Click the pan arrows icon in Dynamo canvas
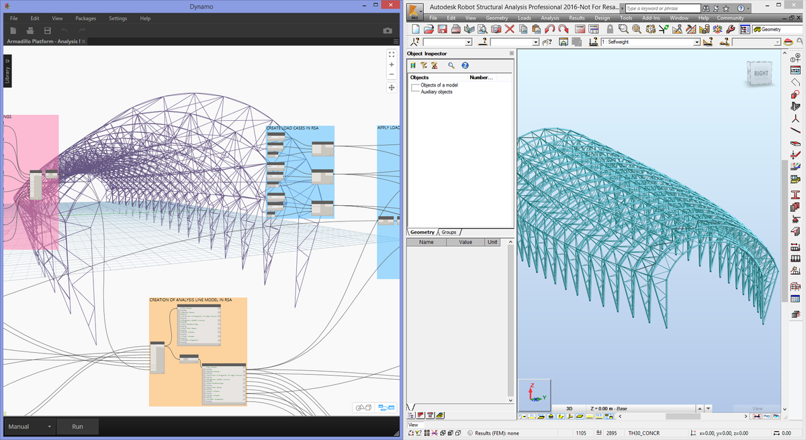This screenshot has width=806, height=440. (x=392, y=88)
